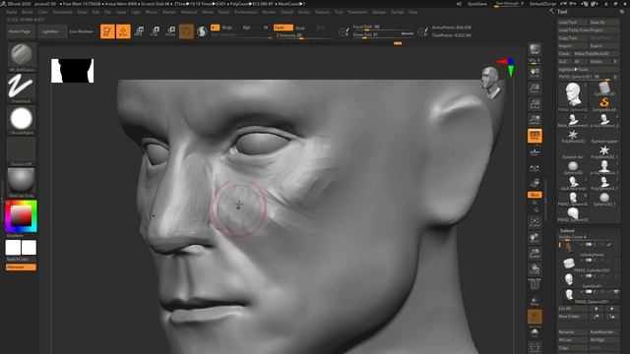The image size is (630, 354).
Task: Click the Zoom3D icon
Action: click(535, 254)
